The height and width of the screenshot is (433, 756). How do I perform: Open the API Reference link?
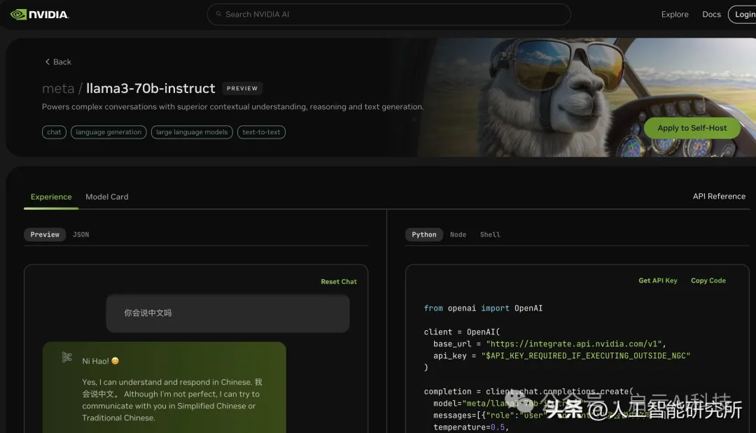coord(719,197)
